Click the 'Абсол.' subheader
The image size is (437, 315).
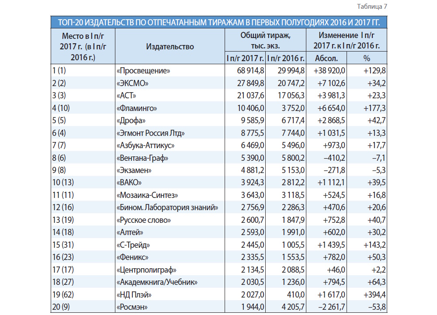pyautogui.click(x=326, y=58)
